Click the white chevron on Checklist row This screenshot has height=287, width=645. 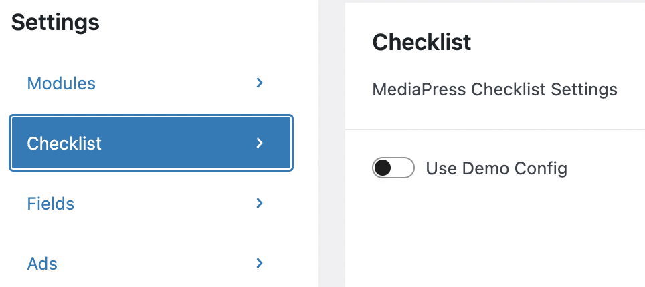click(260, 143)
